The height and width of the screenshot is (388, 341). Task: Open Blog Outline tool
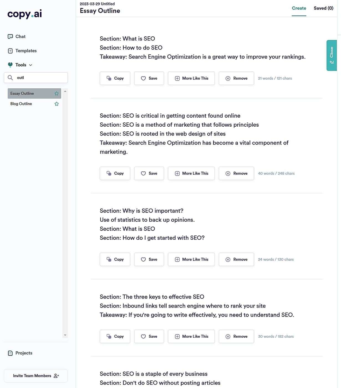[21, 104]
